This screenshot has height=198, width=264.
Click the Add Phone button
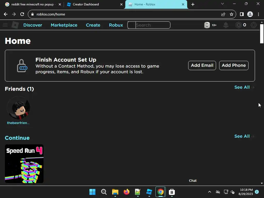tap(234, 65)
